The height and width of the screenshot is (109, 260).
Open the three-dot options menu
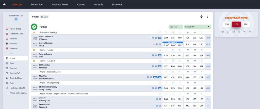pos(207,17)
